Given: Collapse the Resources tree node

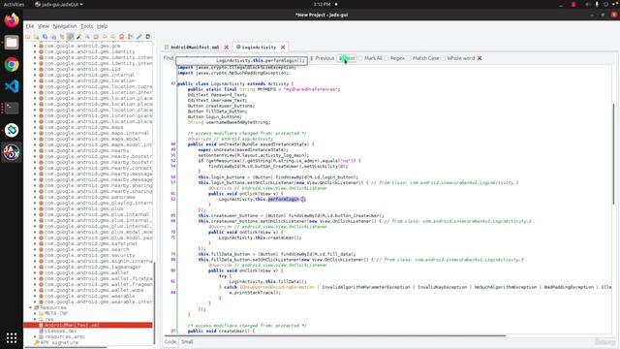Looking at the screenshot, I should (30, 307).
